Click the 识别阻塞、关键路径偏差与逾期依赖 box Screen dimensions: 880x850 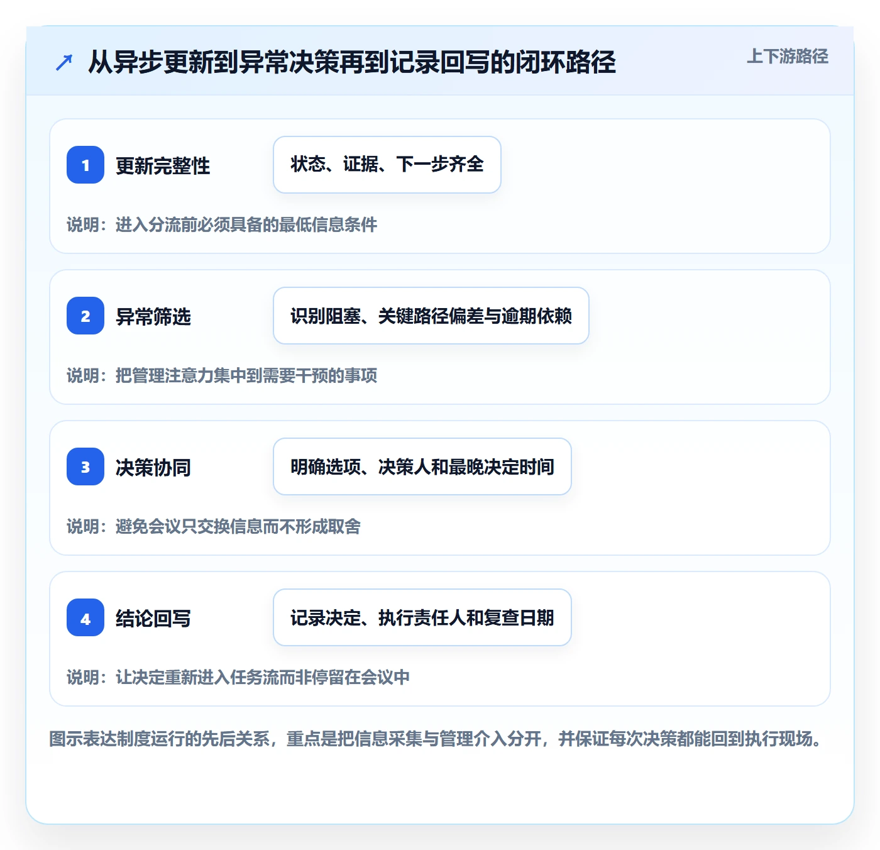431,316
